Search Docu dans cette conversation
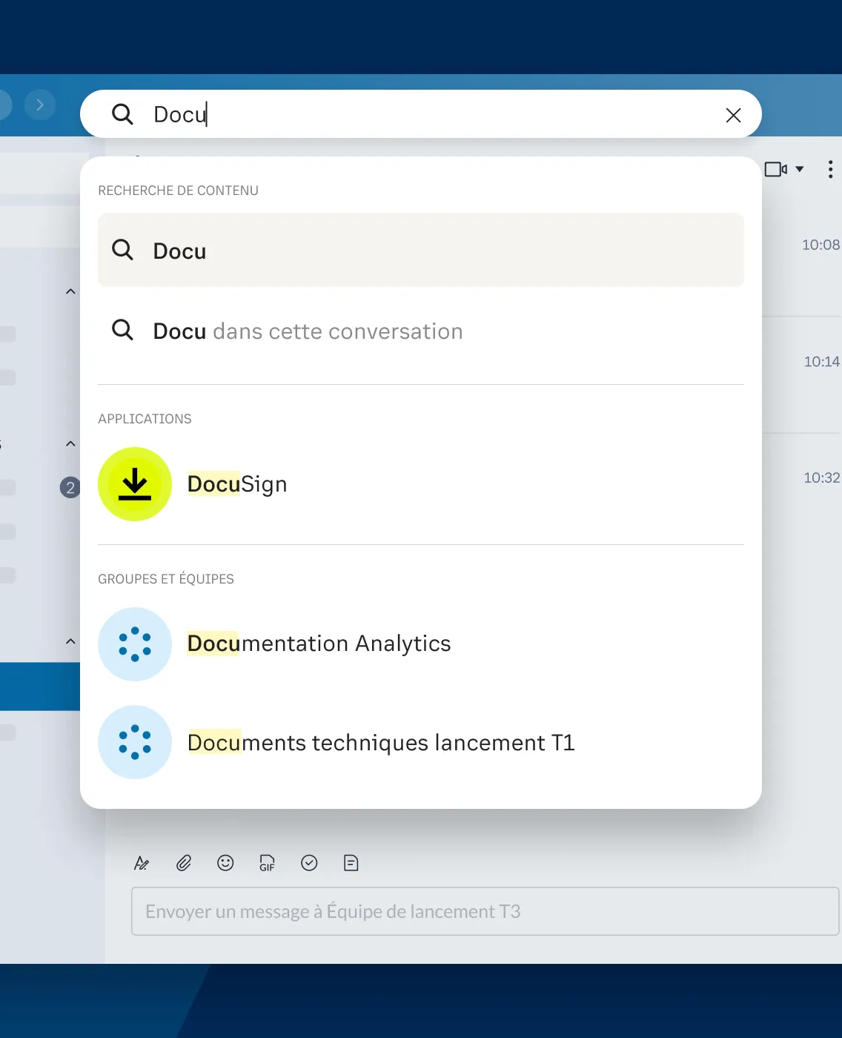This screenshot has width=842, height=1038. (x=307, y=331)
